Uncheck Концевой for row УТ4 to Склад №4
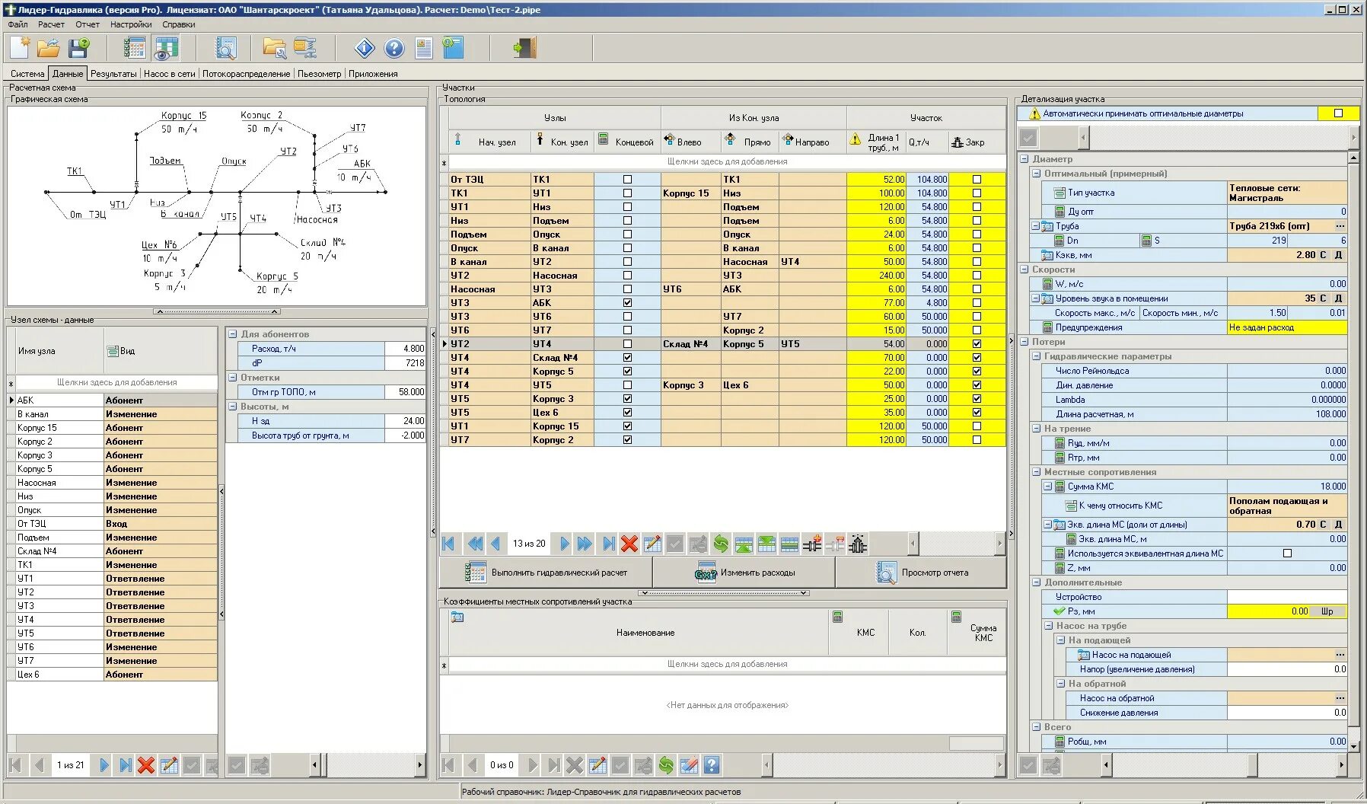 (x=627, y=358)
